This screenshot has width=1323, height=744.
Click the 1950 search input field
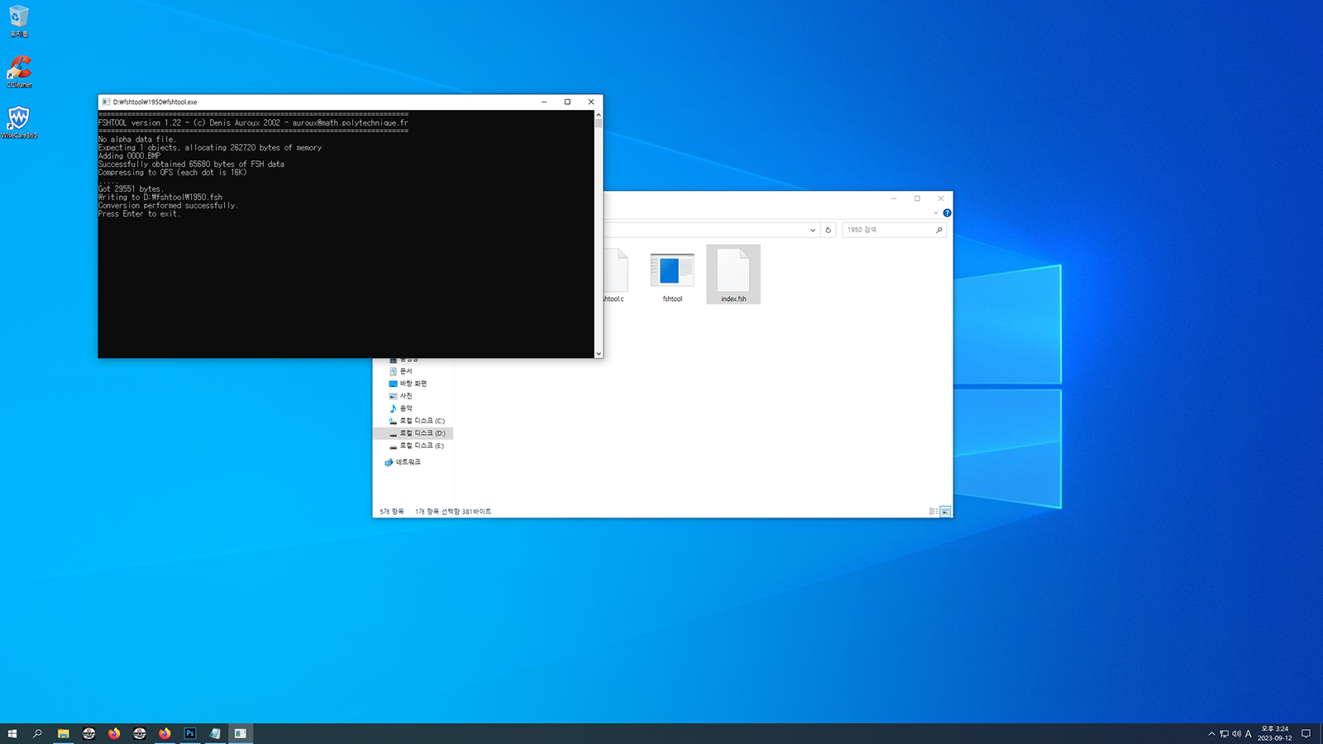(x=889, y=230)
